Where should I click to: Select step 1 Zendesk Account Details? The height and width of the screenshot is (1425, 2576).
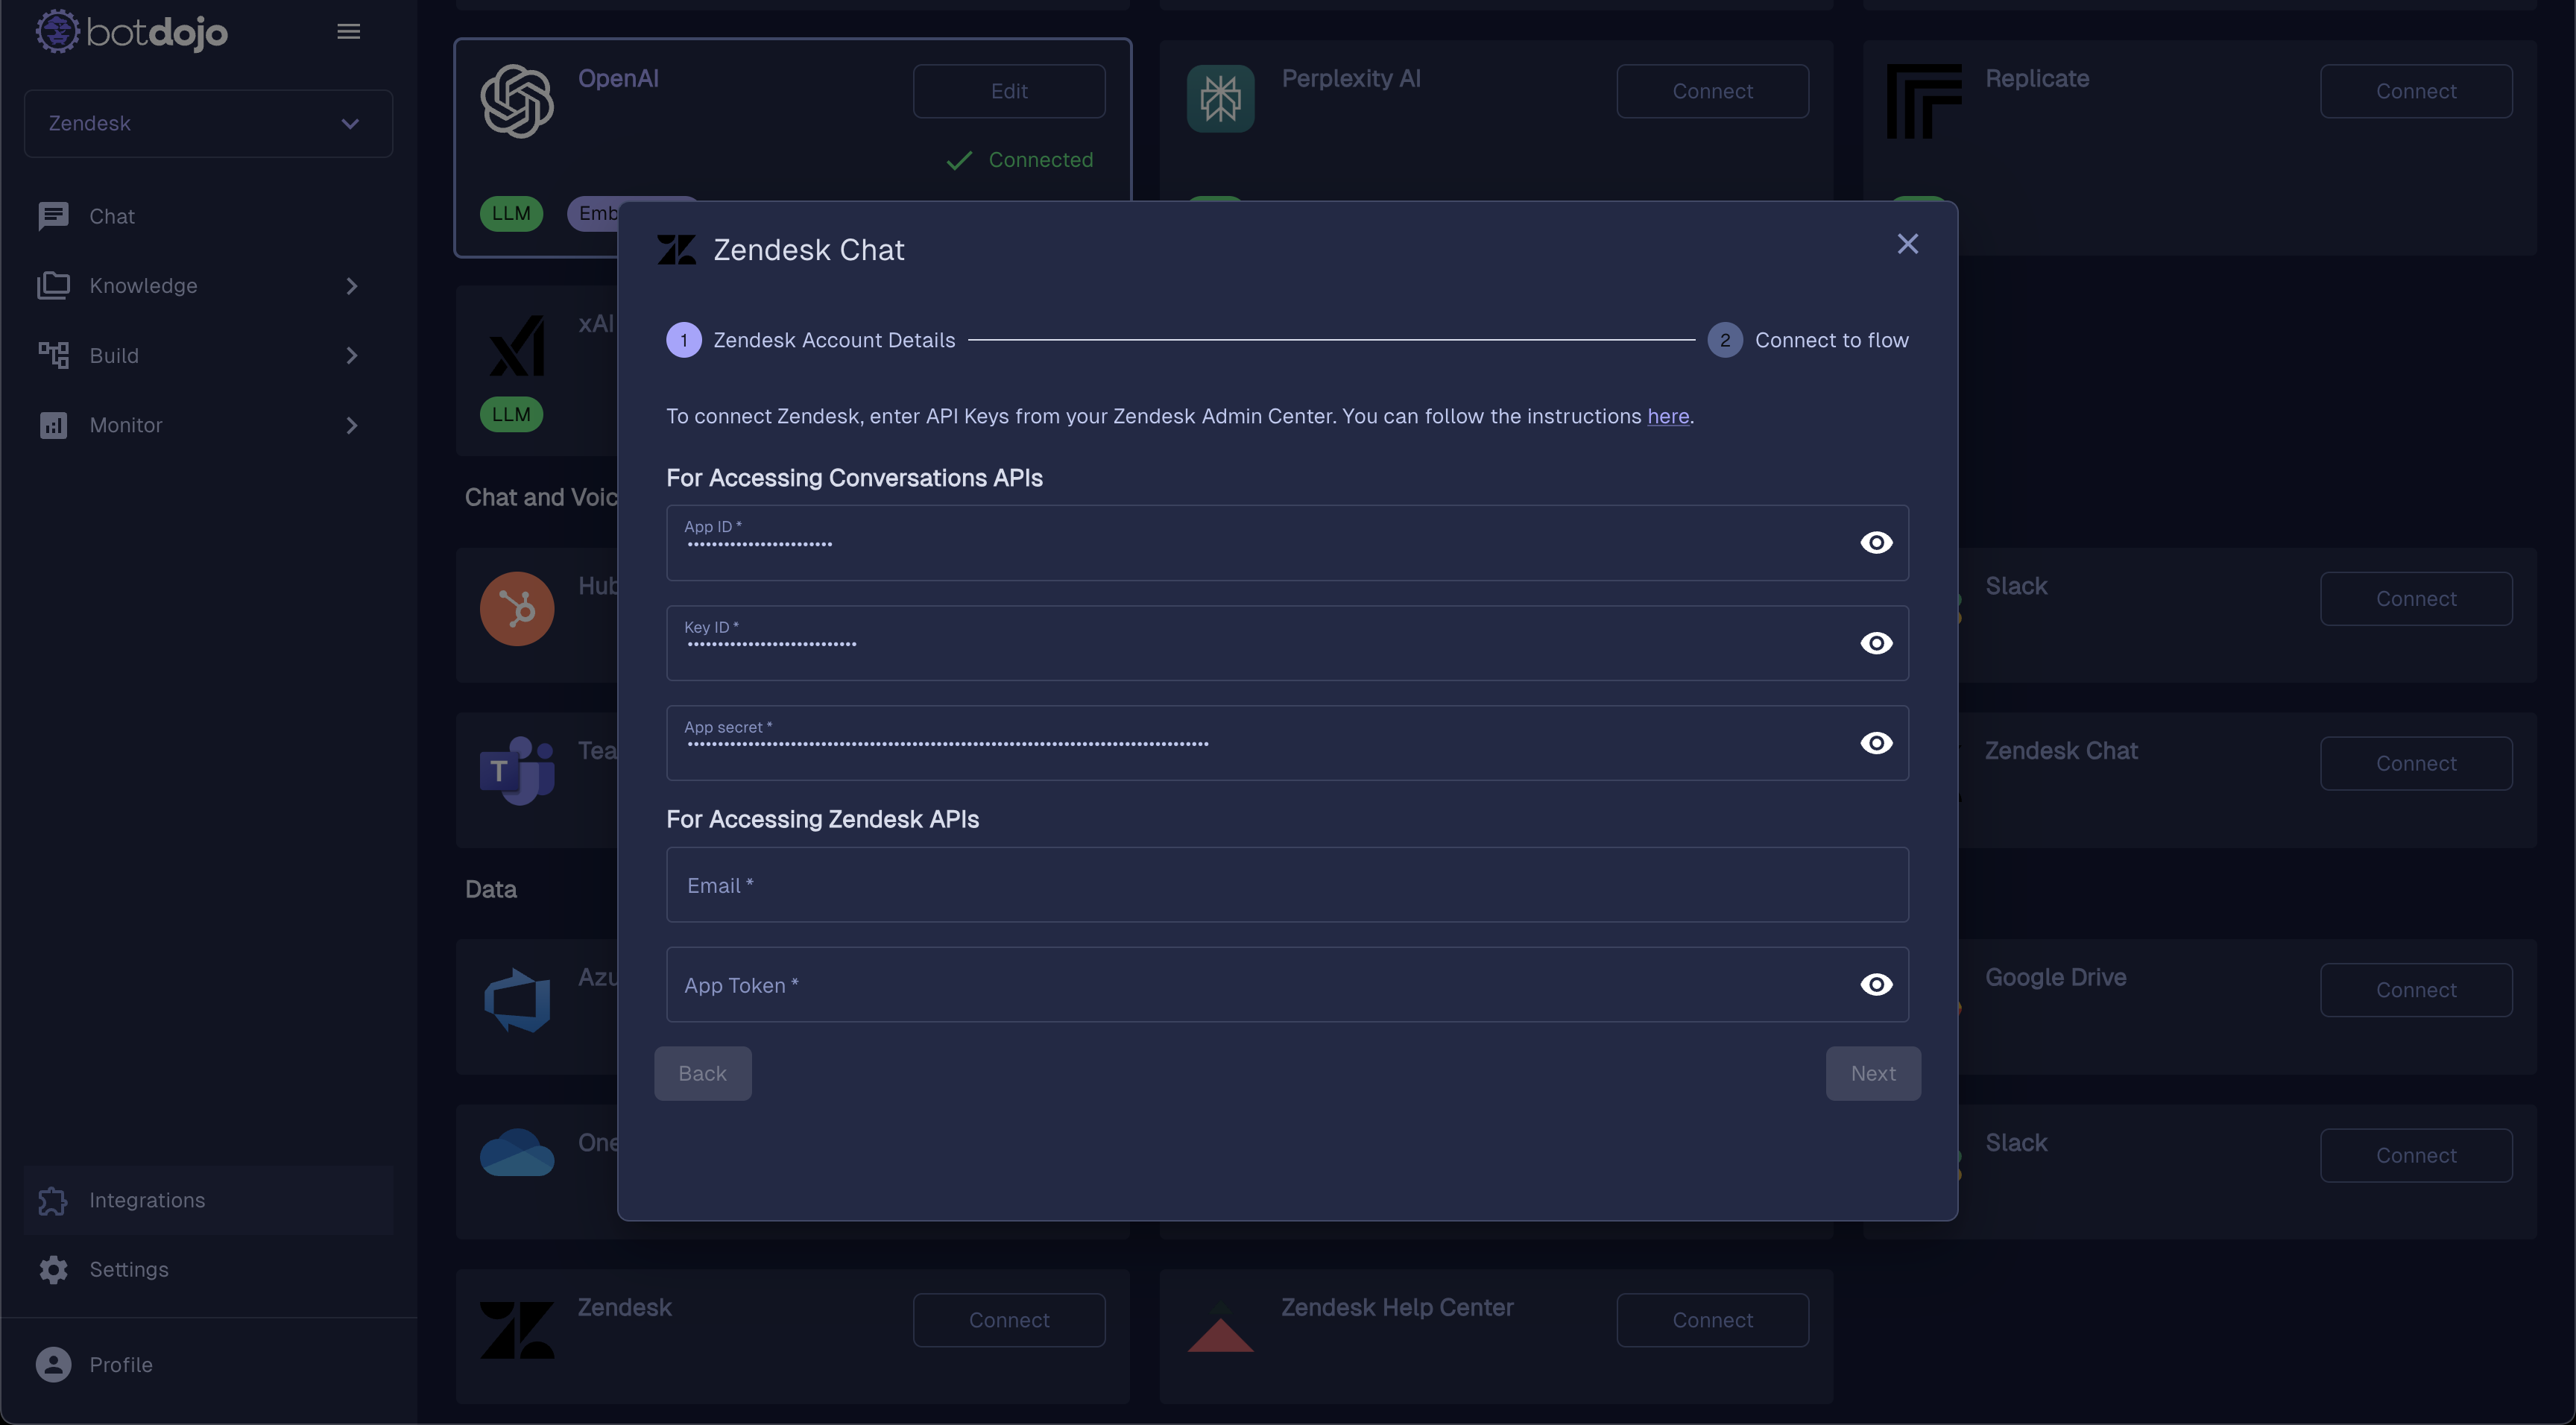811,340
